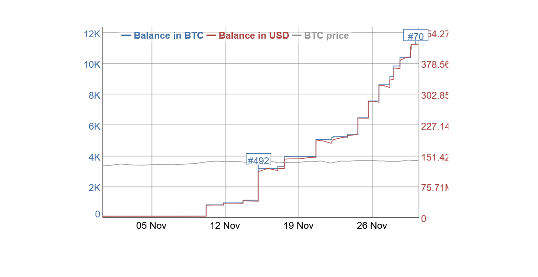538x277 pixels.
Task: Toggle the Balance in USD legend series
Action: [254, 35]
